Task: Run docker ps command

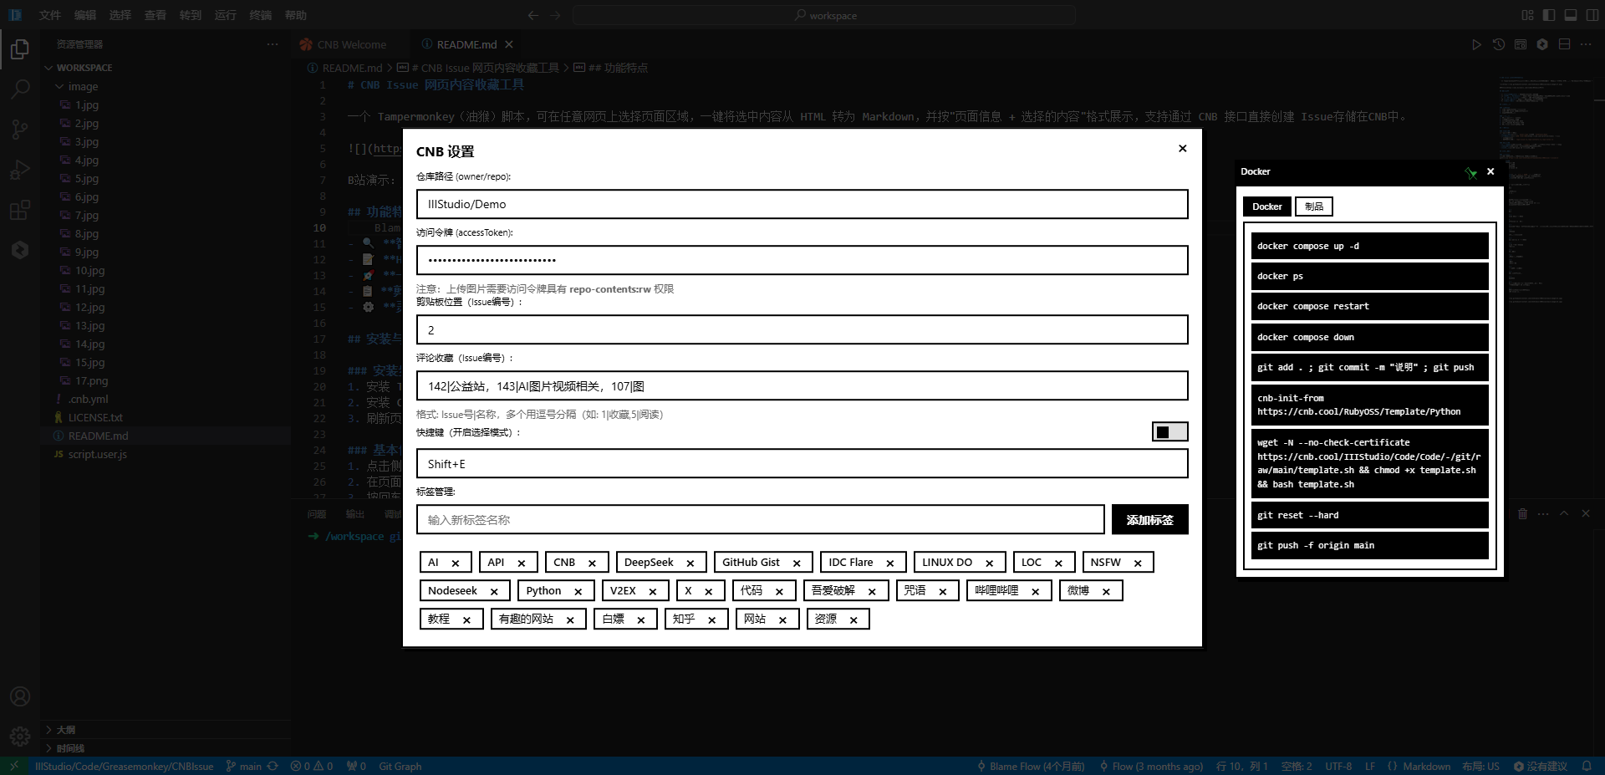Action: pyautogui.click(x=1369, y=276)
